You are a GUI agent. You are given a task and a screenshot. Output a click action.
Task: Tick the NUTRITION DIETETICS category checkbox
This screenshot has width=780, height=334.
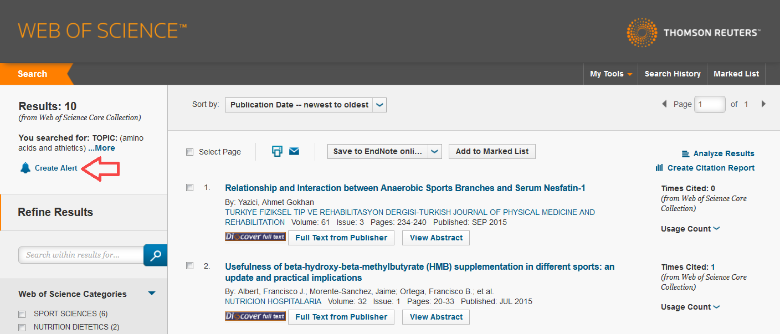tap(22, 327)
